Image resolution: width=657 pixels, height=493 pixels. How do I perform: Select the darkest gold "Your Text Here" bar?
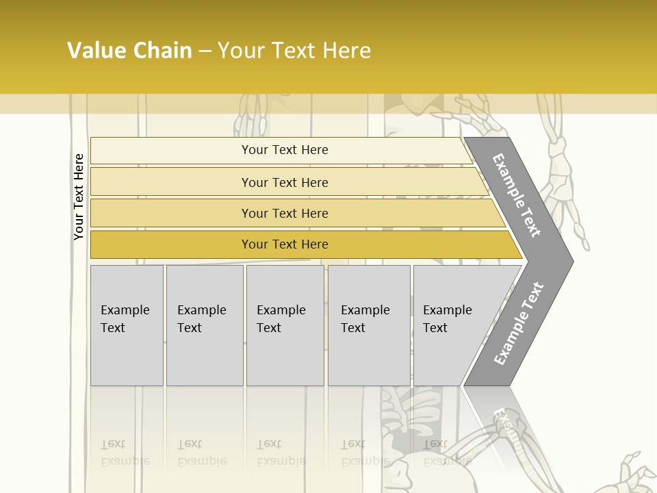[284, 244]
